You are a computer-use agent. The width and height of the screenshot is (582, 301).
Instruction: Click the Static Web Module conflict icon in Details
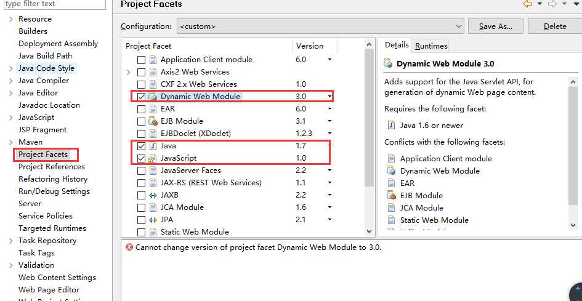click(391, 220)
